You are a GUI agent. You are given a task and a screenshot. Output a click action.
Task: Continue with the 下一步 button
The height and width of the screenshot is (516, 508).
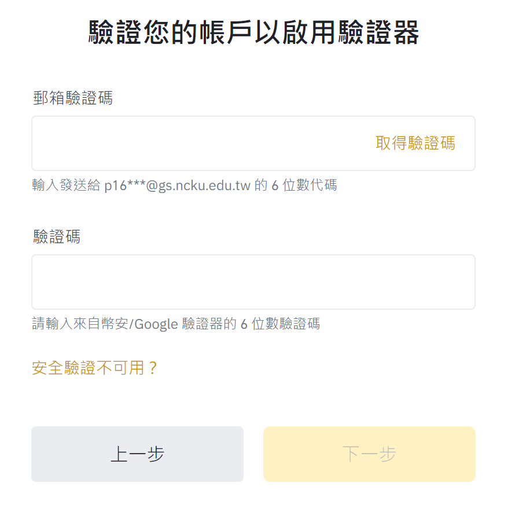369,454
